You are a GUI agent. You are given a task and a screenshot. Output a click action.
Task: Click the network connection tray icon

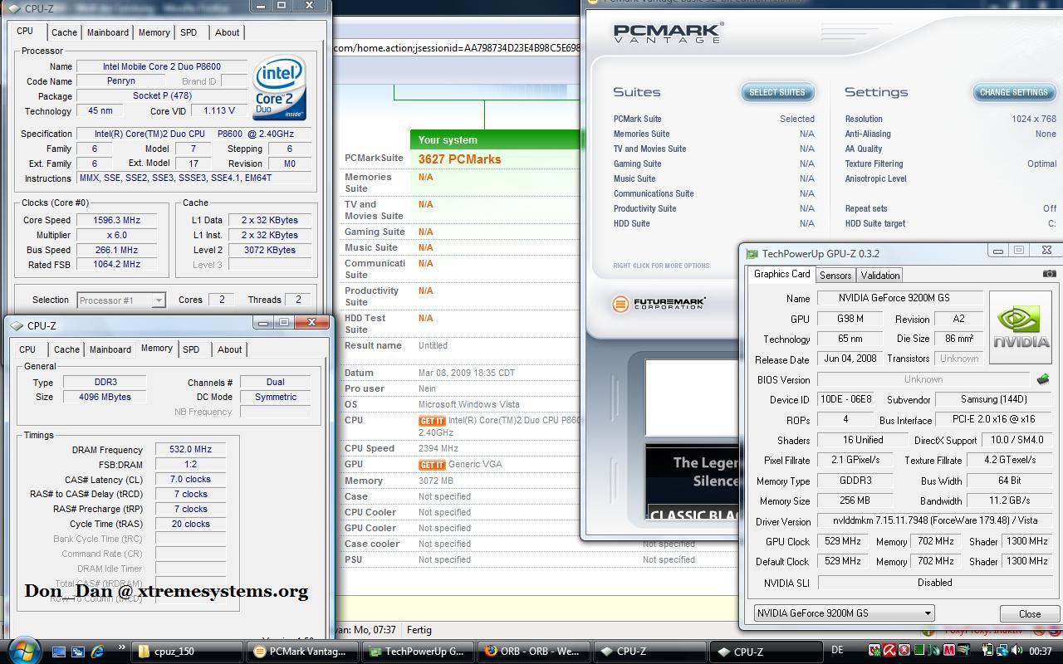click(x=1002, y=651)
